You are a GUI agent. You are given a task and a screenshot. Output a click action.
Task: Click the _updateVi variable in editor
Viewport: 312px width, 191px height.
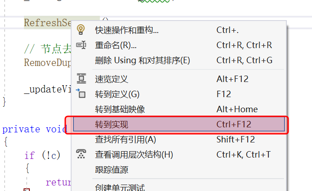(x=47, y=89)
